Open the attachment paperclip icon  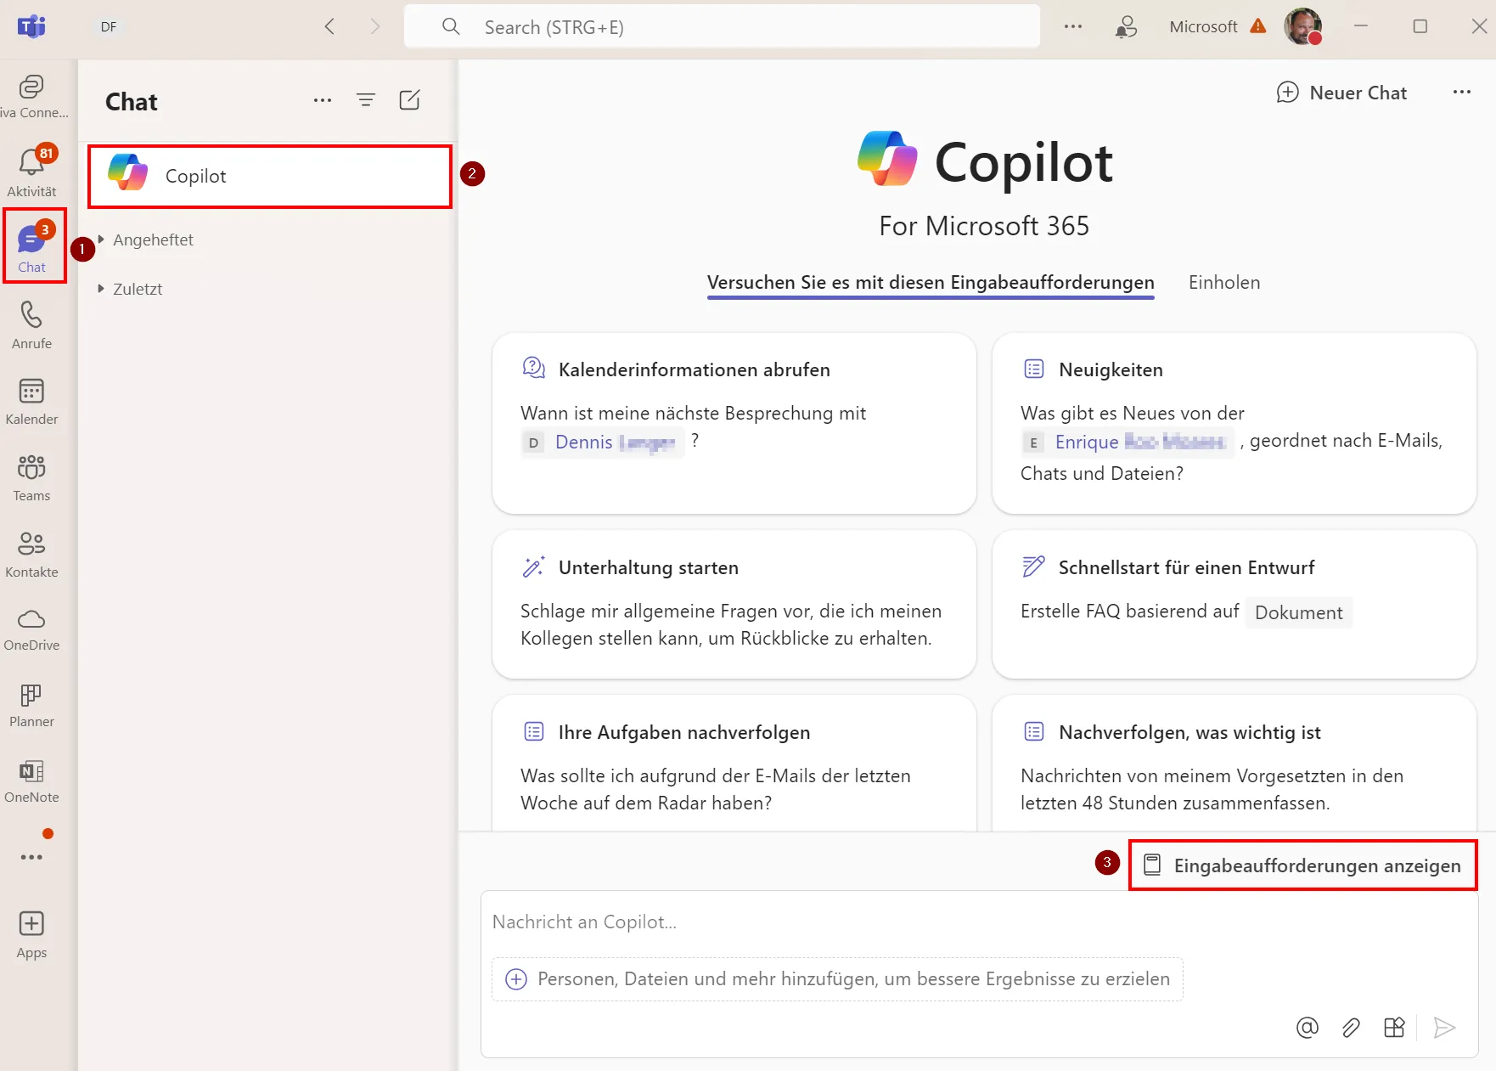(x=1351, y=1028)
